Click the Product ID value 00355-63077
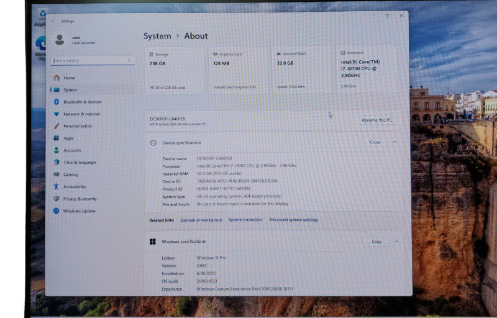The image size is (497, 318). click(x=224, y=188)
